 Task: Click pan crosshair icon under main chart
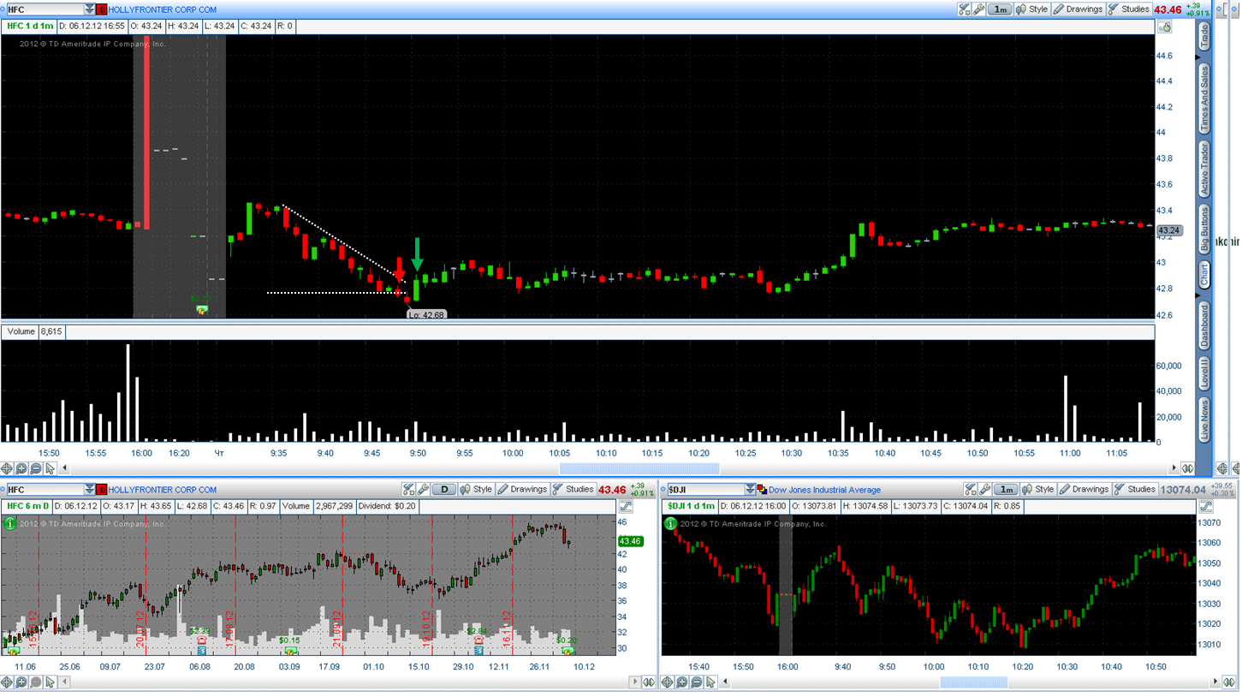[x=7, y=468]
